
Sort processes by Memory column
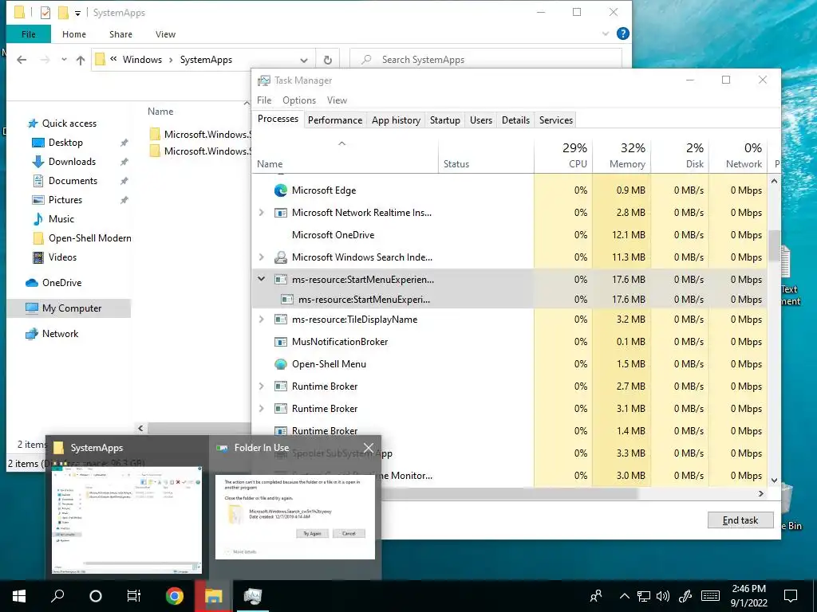[622, 155]
